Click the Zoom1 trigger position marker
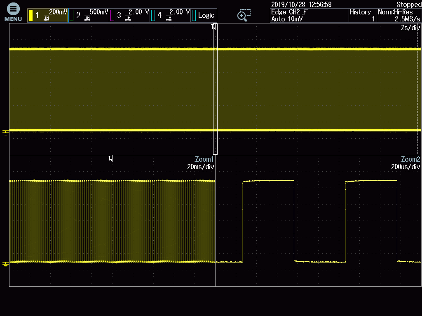Image resolution: width=422 pixels, height=316 pixels. click(110, 158)
